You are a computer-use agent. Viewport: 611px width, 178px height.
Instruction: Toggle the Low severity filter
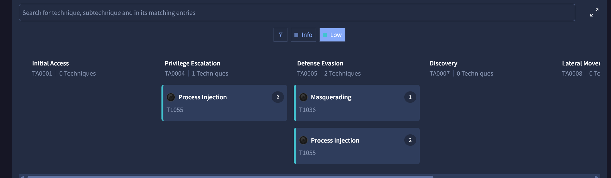point(332,35)
